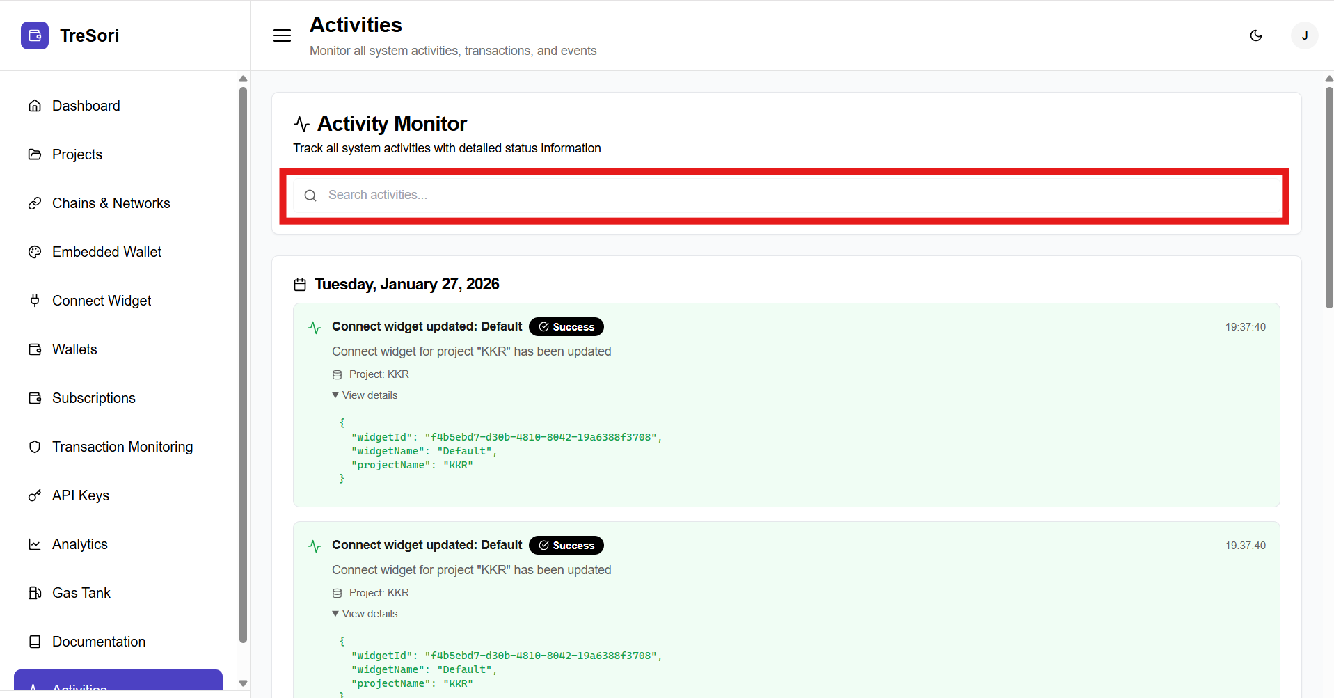Click the Gas Tank fuel icon
Screen dimensions: 1334x698
tap(35, 593)
